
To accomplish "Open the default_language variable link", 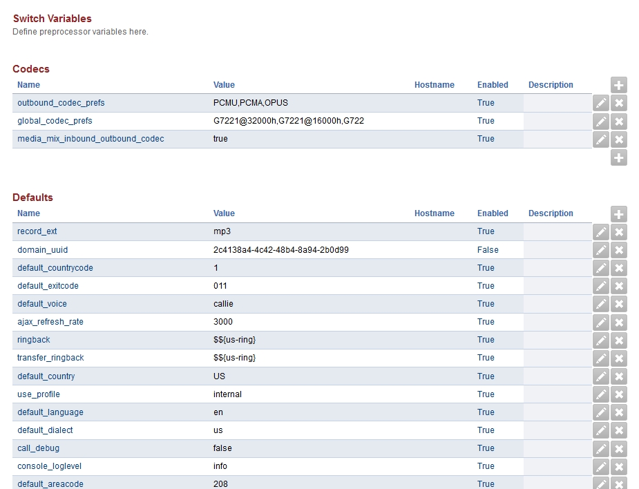I will click(50, 412).
